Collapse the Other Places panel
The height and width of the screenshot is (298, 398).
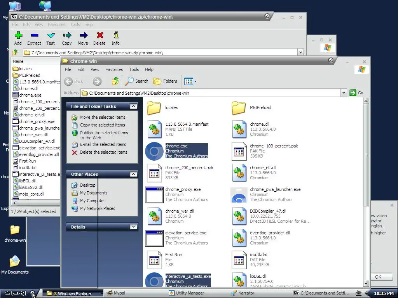pos(133,174)
